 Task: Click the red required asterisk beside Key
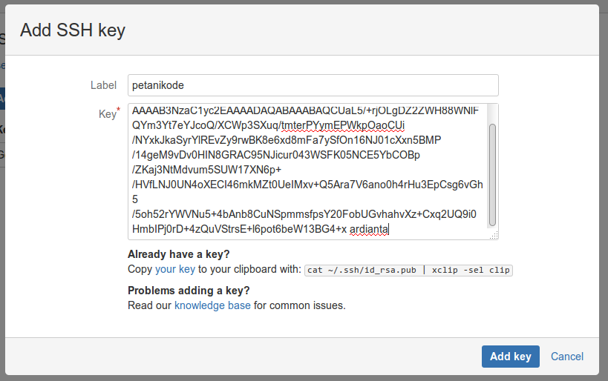pos(118,111)
